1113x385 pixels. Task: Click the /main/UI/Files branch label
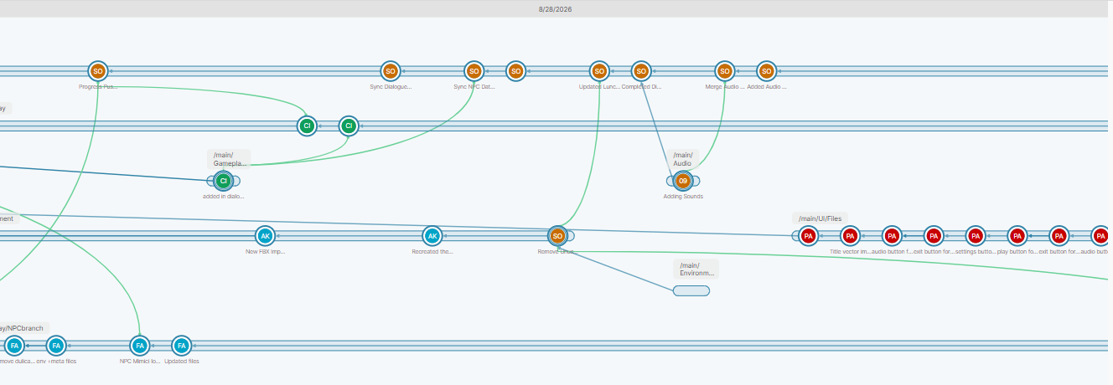(x=821, y=218)
